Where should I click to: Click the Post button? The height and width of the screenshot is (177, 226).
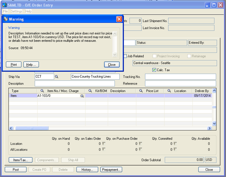[16, 170]
